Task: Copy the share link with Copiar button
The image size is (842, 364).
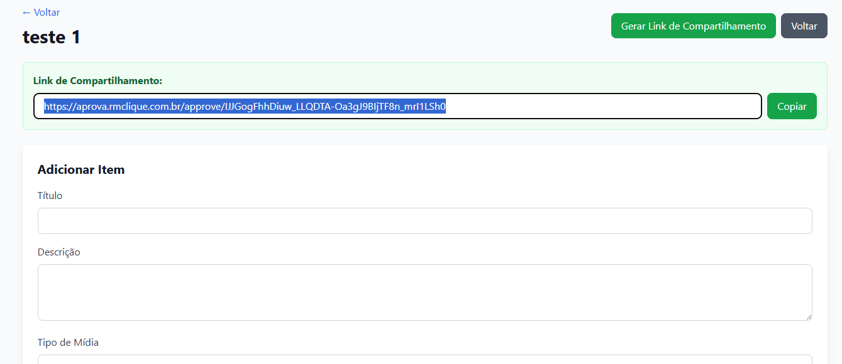Action: coord(791,106)
